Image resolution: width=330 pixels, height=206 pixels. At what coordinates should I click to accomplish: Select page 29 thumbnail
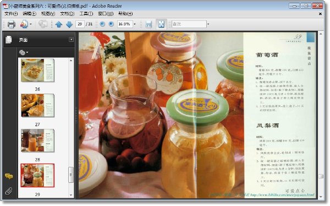point(37,175)
